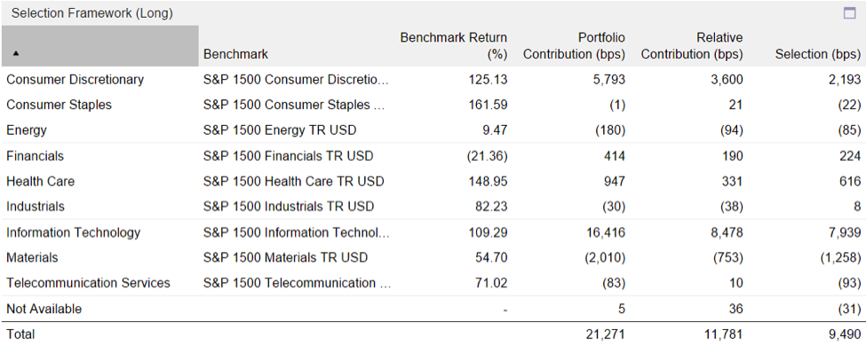Select the Information Technology row label

(74, 232)
